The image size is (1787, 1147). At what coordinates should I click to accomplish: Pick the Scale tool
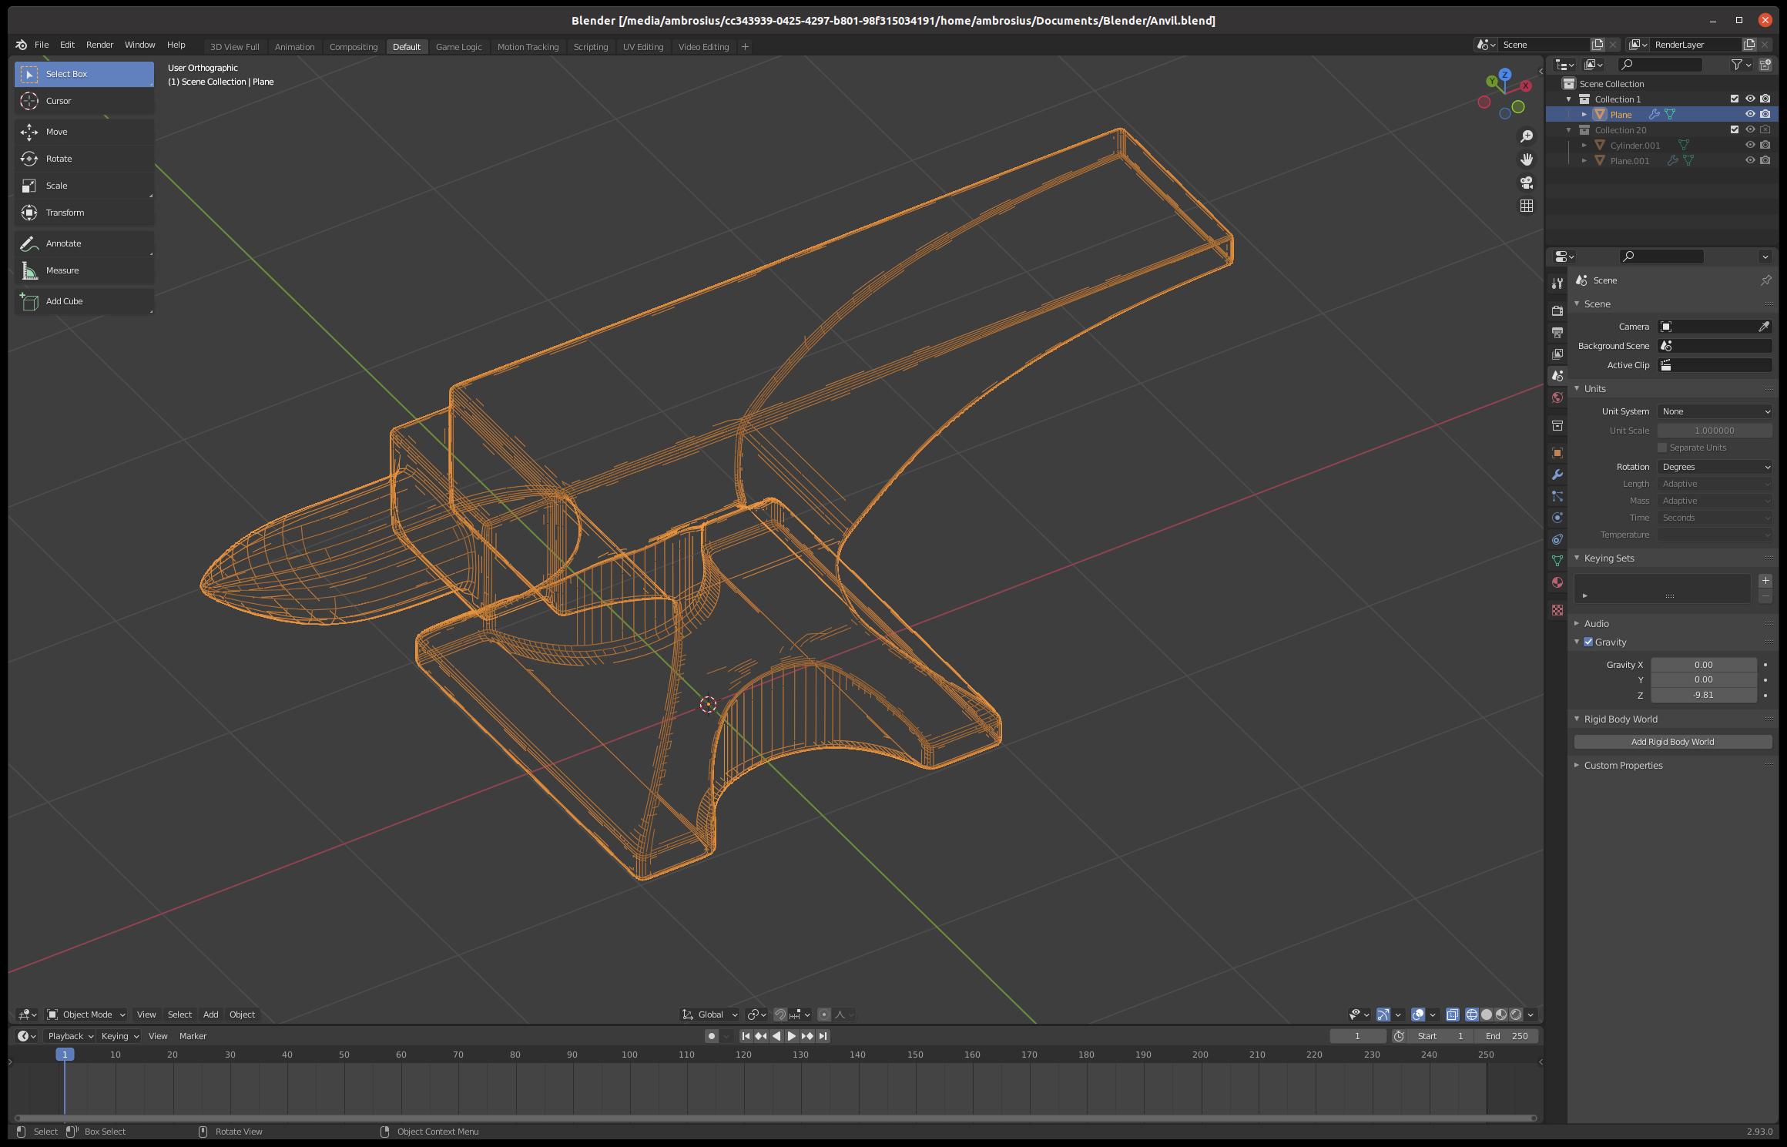(84, 186)
